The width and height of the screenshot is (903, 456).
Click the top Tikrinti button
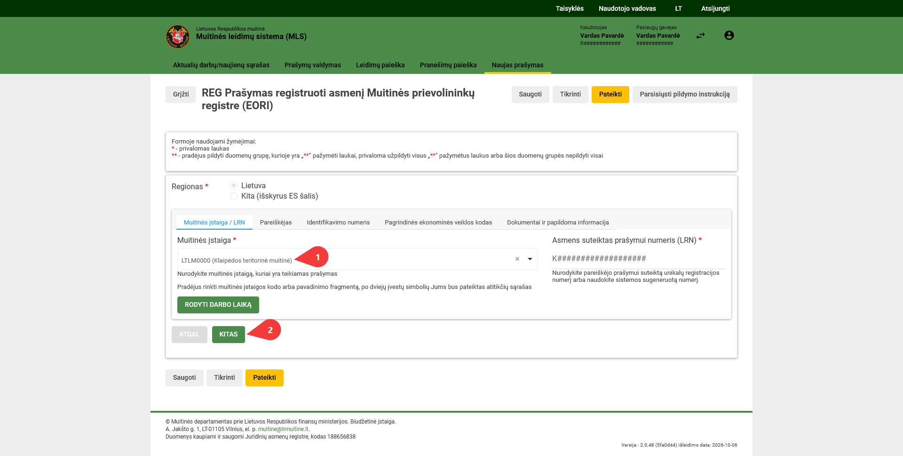click(570, 94)
